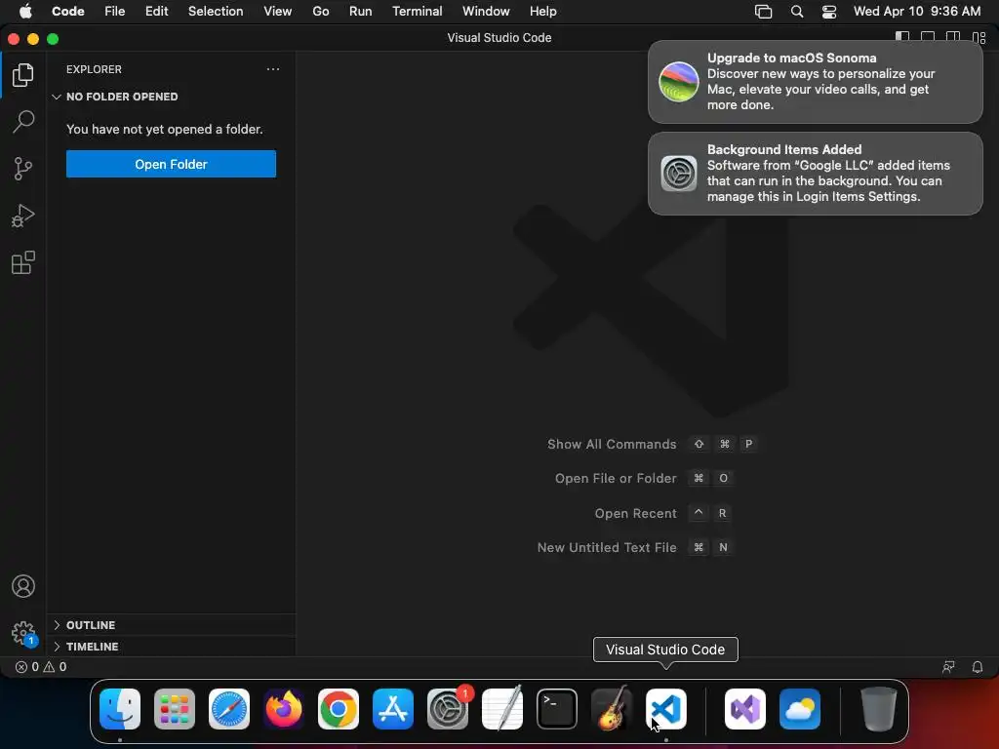Click the errors and warnings status indicator
Viewport: 999px width, 749px height.
point(41,667)
